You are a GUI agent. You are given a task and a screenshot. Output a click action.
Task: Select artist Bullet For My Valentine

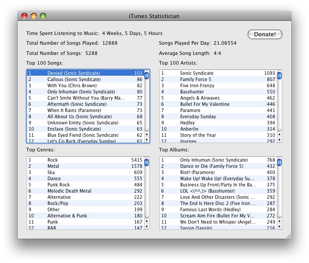pos(218,104)
